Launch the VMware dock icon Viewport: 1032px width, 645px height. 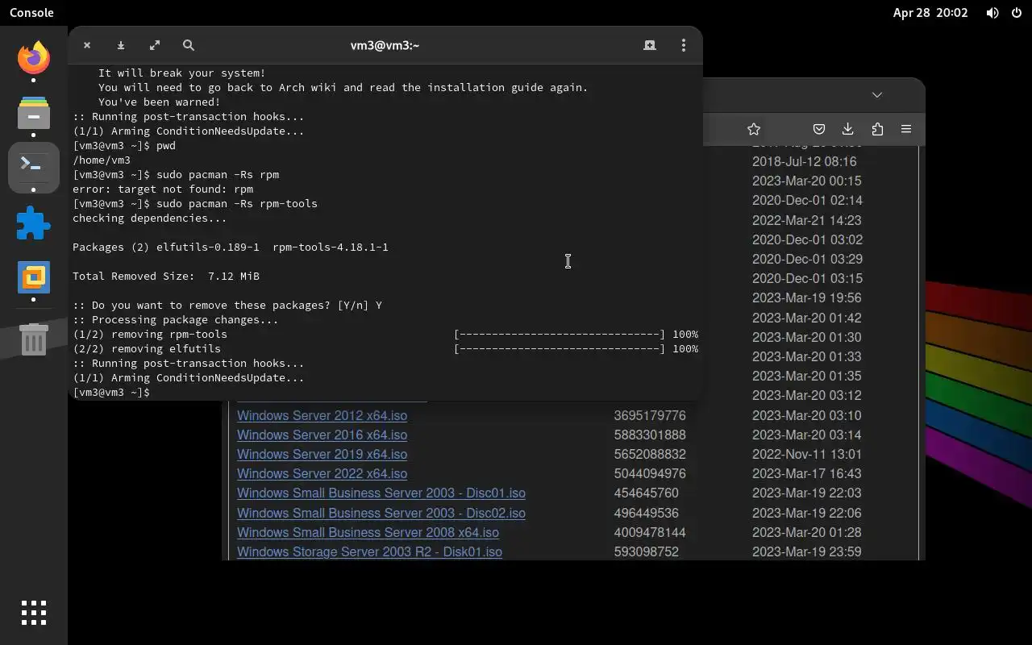(34, 277)
